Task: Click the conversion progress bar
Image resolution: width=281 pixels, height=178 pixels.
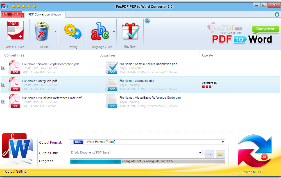Action: [x=147, y=161]
